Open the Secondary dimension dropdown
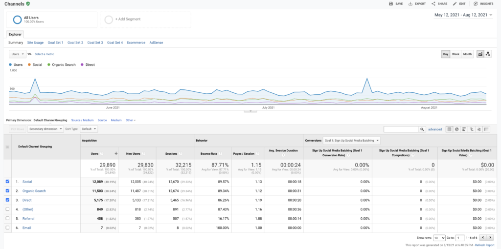 pos(46,129)
